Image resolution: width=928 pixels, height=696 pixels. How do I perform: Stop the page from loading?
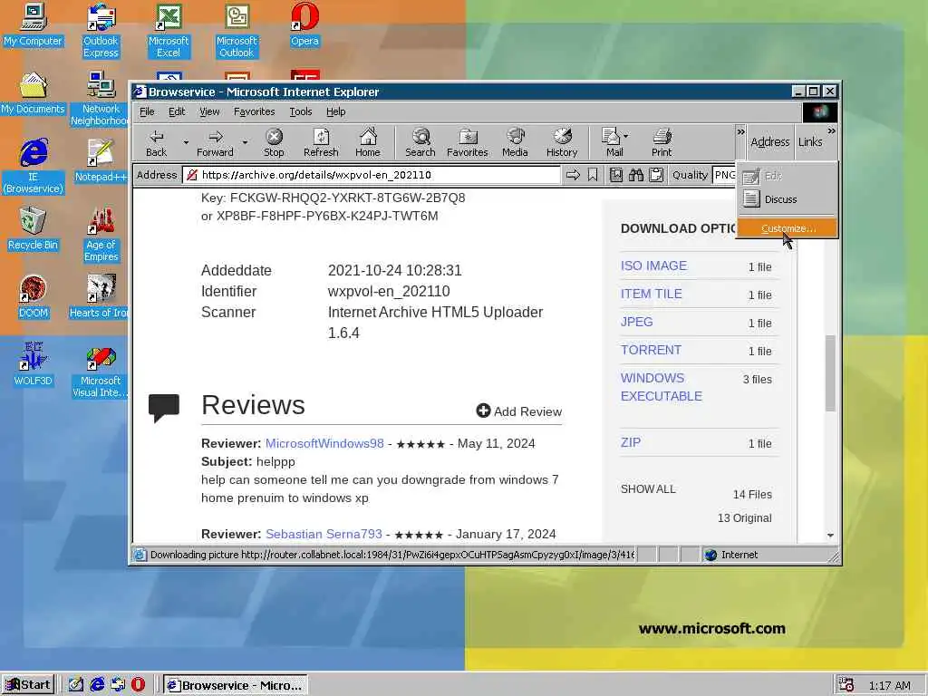[274, 142]
